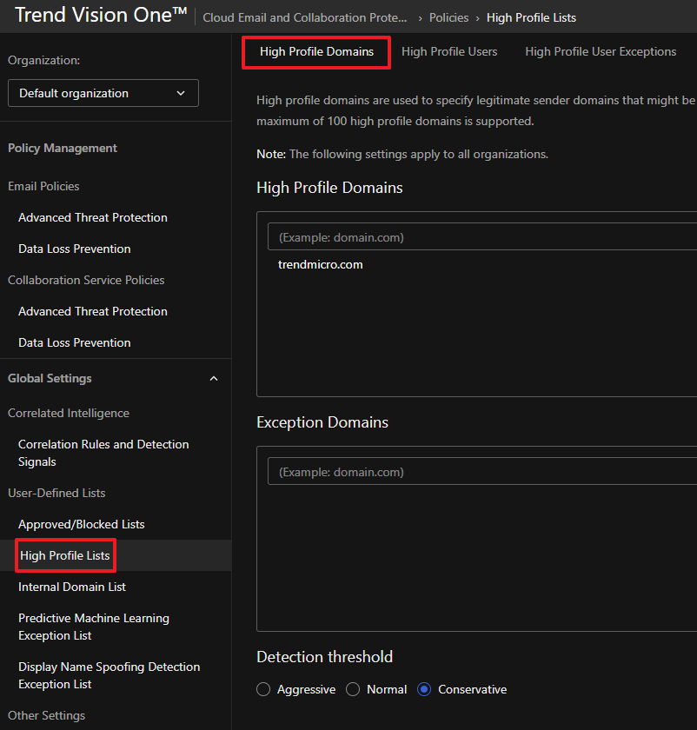Open Advanced Threat Protection under Email Policies

tap(93, 217)
